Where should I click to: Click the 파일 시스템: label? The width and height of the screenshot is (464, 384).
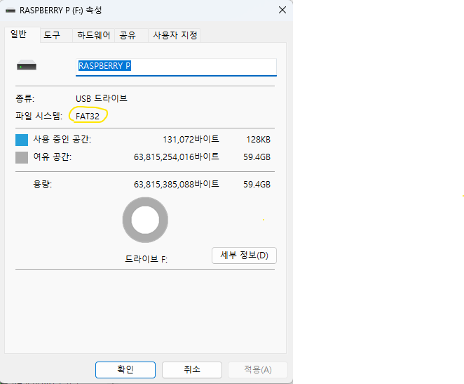[x=39, y=116]
